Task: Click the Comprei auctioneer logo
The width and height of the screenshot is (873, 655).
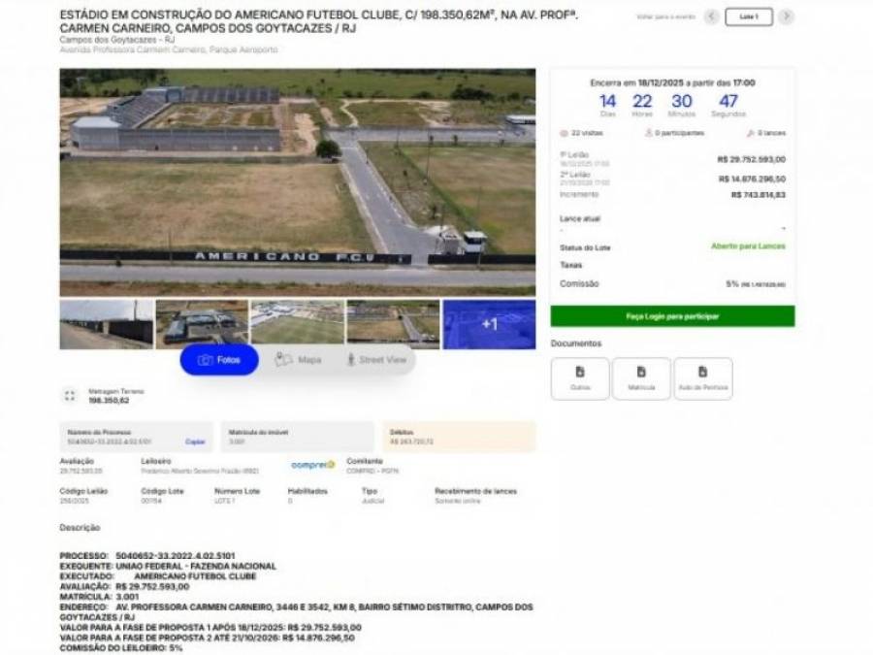Action: coord(312,465)
